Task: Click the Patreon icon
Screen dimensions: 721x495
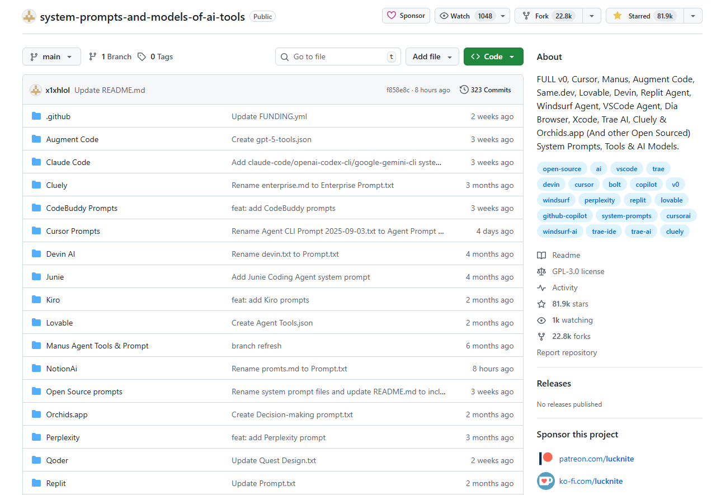Action: point(545,458)
